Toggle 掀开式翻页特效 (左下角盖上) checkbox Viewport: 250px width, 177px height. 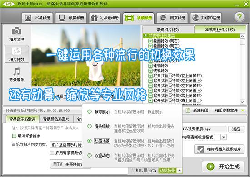tap(150, 91)
